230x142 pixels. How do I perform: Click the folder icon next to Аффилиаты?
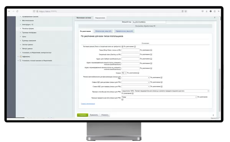point(21,57)
